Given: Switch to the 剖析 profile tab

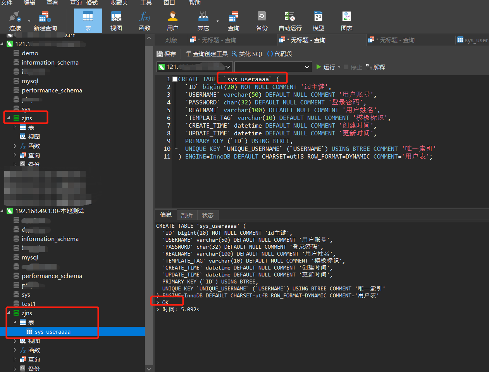Looking at the screenshot, I should (187, 215).
